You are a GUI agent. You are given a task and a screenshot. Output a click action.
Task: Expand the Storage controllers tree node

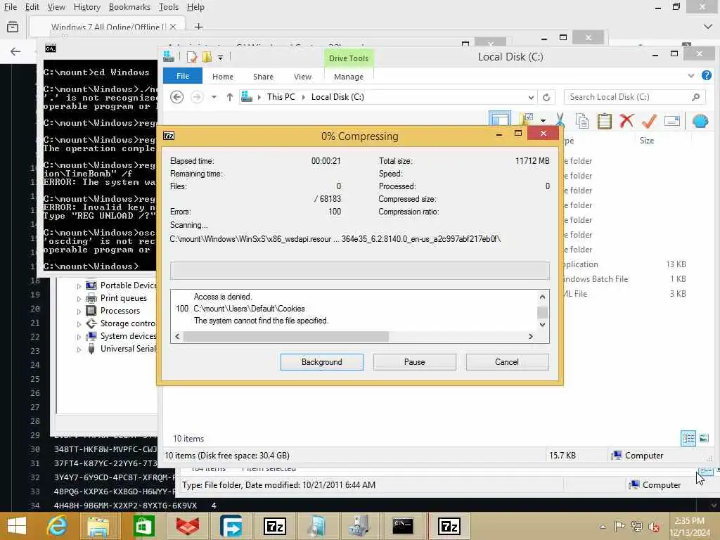tap(79, 324)
